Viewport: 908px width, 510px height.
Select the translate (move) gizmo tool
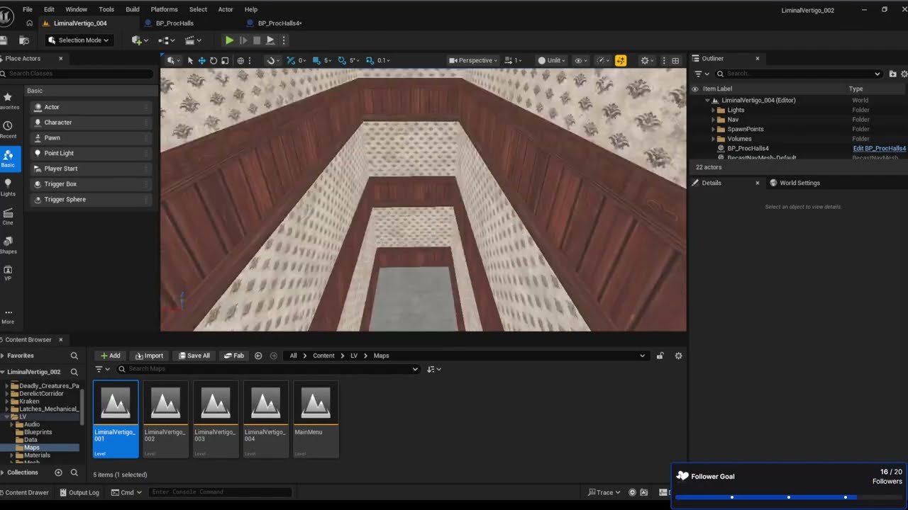[201, 60]
